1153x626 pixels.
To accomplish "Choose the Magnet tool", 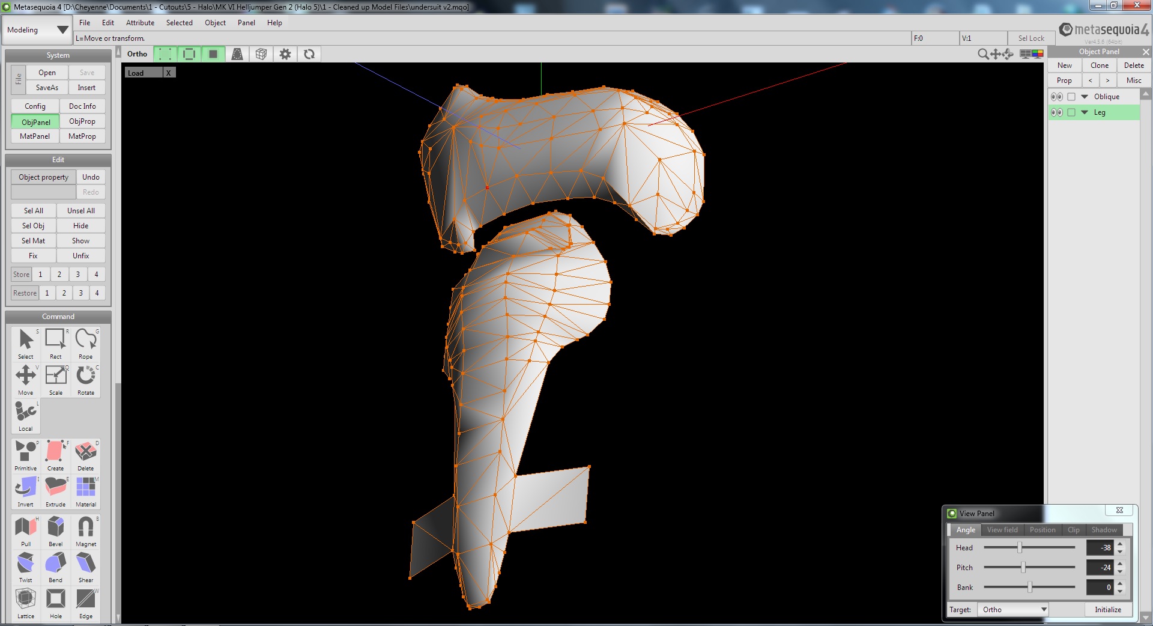I will (x=86, y=531).
